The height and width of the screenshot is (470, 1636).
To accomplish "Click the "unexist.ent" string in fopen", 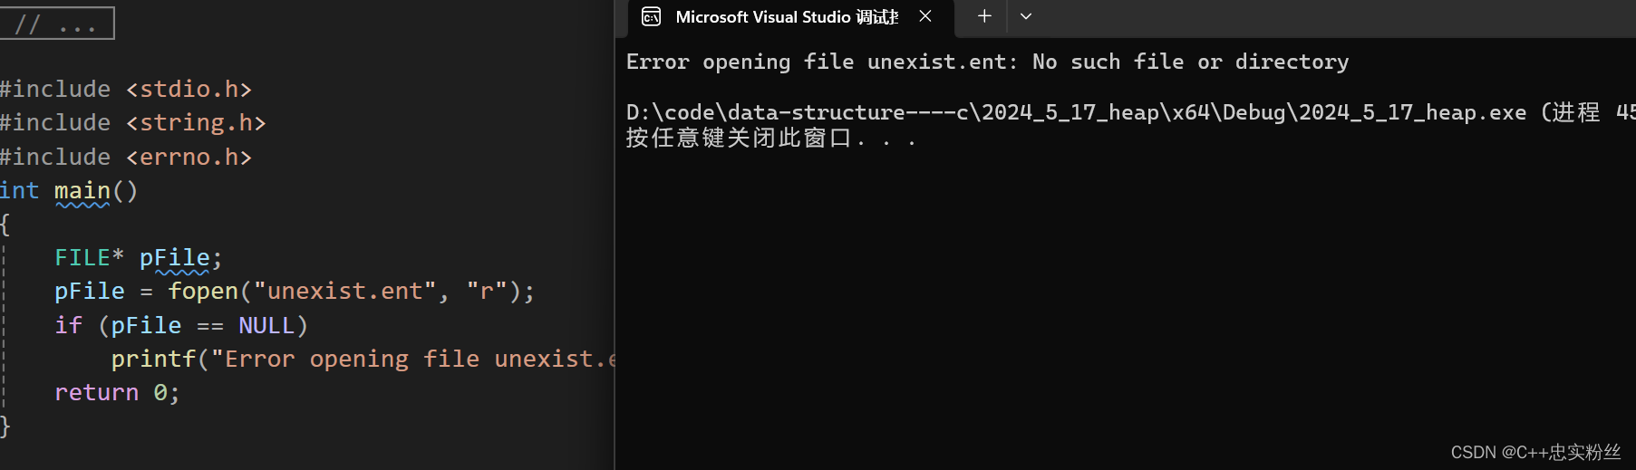I will pyautogui.click(x=344, y=292).
